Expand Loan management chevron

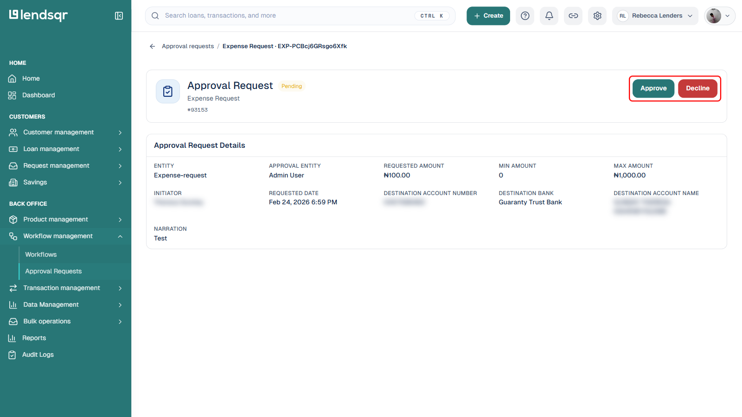[120, 149]
